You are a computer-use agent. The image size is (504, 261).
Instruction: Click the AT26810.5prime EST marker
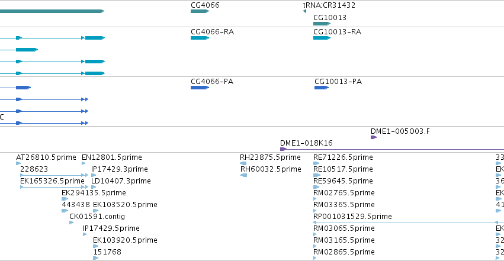tap(18, 163)
